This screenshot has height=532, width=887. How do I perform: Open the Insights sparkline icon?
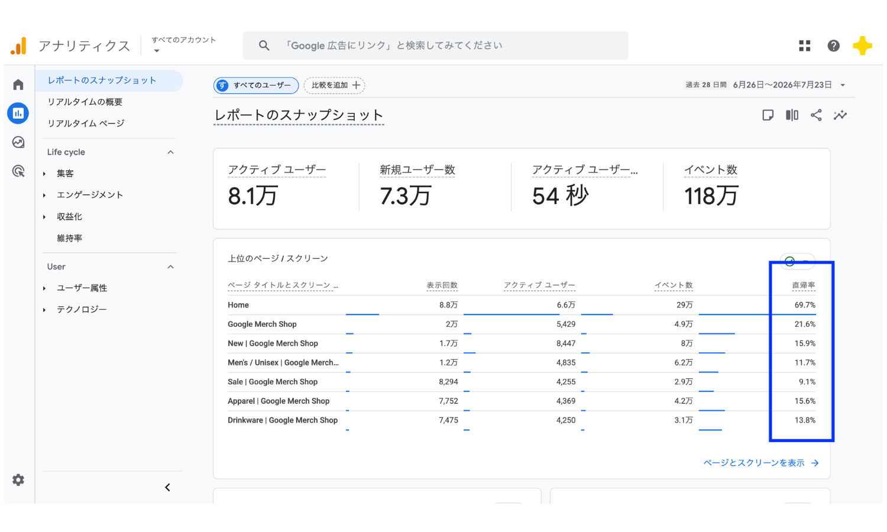click(x=840, y=115)
